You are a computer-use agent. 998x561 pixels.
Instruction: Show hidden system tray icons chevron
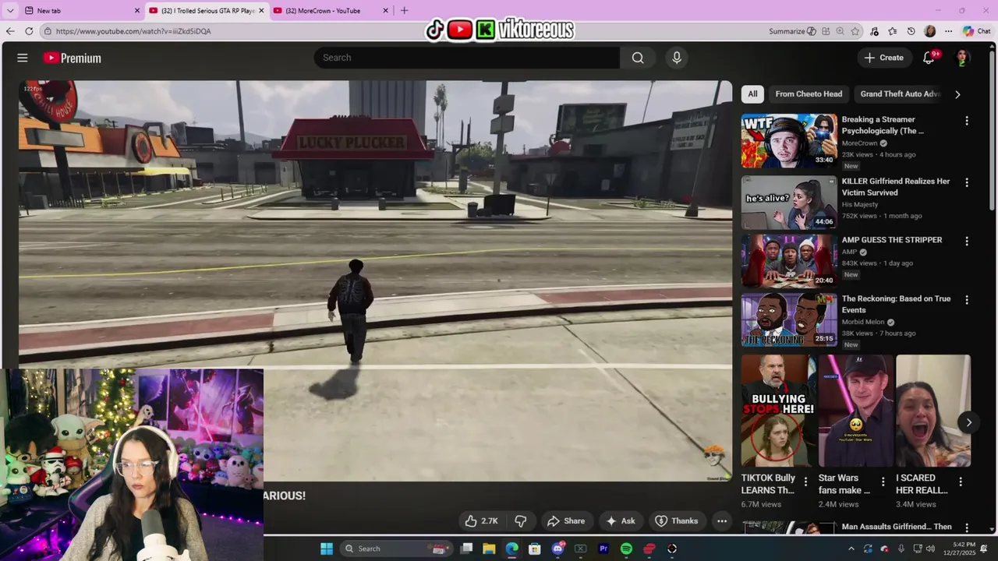point(851,549)
